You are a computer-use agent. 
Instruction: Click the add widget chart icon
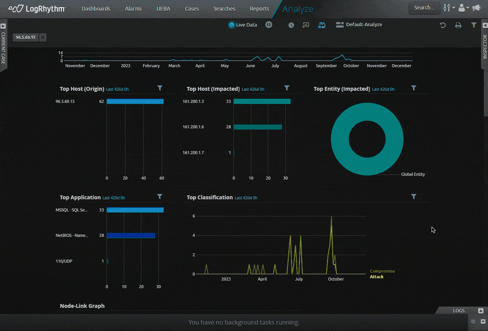pyautogui.click(x=306, y=25)
